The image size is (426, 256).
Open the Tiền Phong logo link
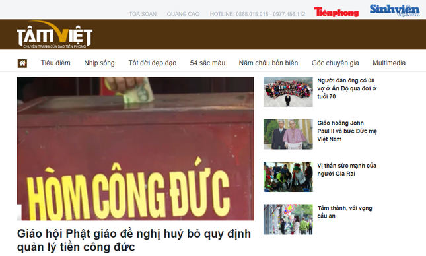click(336, 13)
